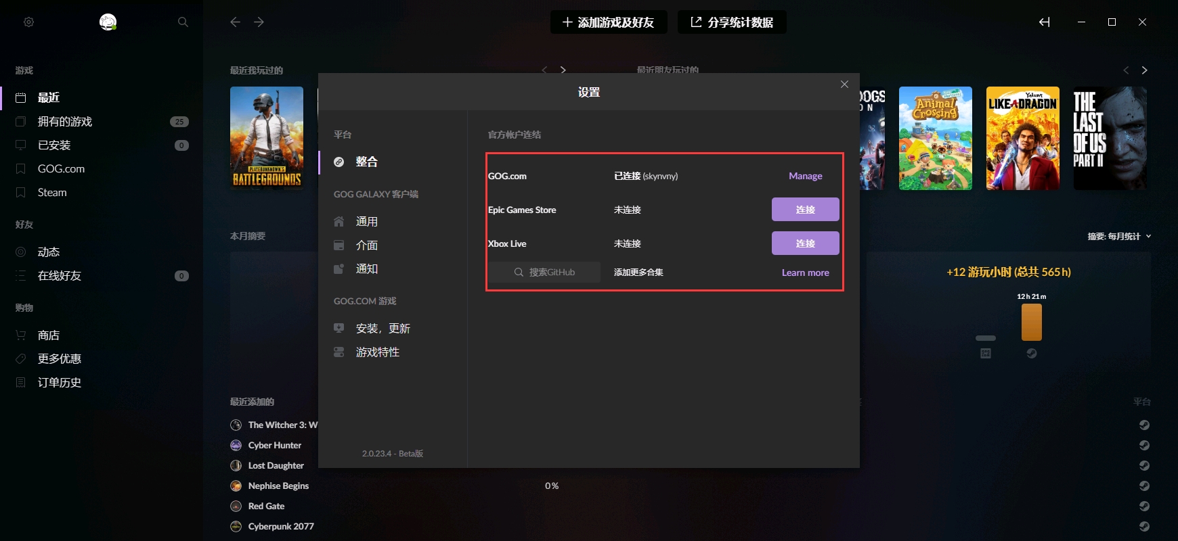Collapse the sidebar with the arrow-bar icon
Image resolution: width=1178 pixels, height=541 pixels.
1045,22
